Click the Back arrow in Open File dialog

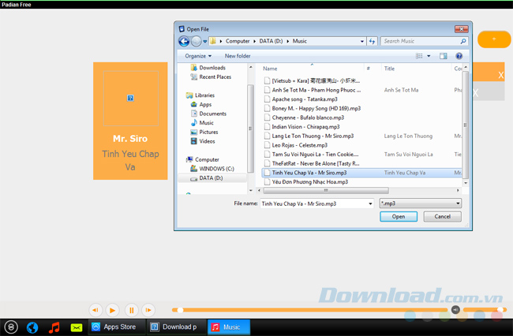pos(184,41)
